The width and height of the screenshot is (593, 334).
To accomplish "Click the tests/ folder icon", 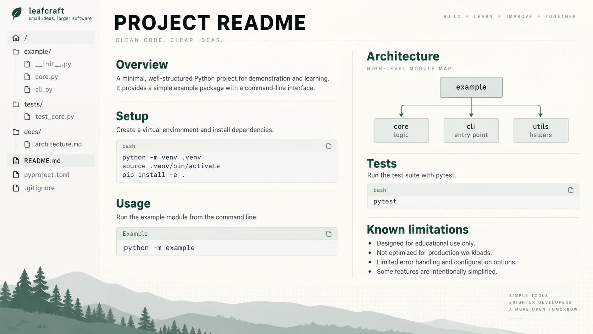I will pos(16,104).
